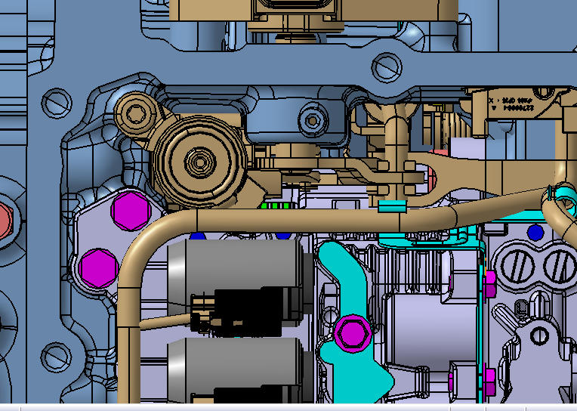Pick the right slotted screw head at right edge
Viewport: 577px width, 411px height.
561,264
